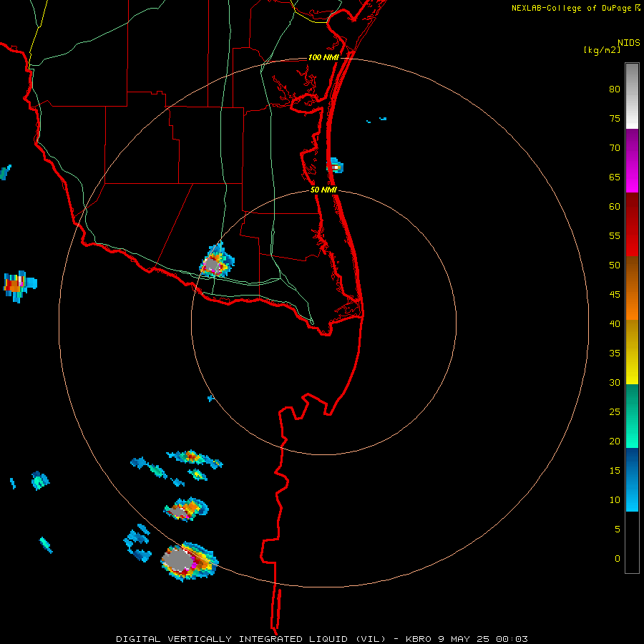Pick the magenta-purple segment of the color bar
Image resolution: width=644 pixels, height=644 pixels.
click(x=632, y=161)
